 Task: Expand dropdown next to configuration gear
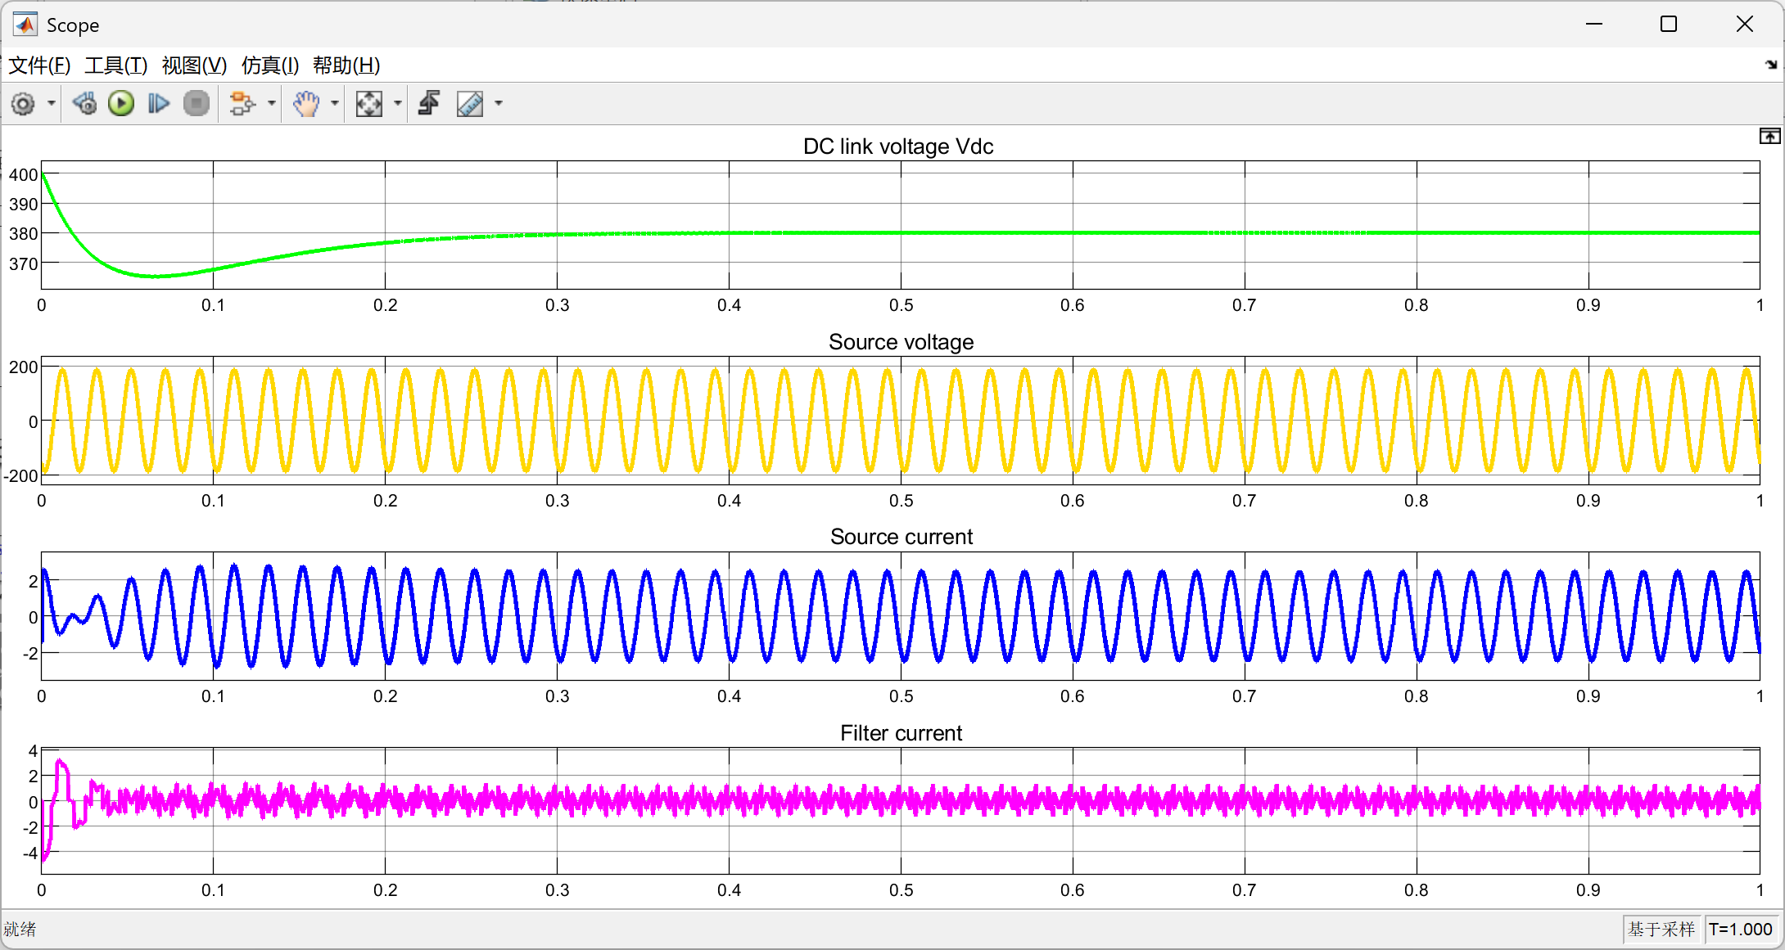tap(52, 104)
